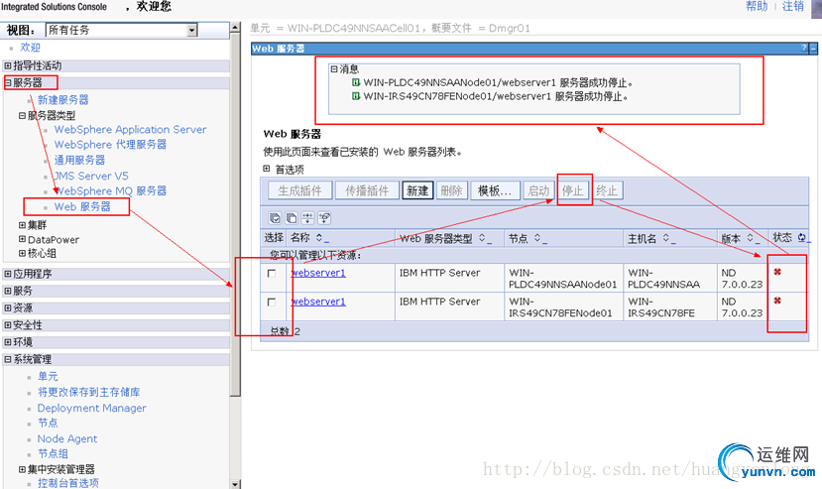The height and width of the screenshot is (489, 822).
Task: Click refresh icon next to 状态 header
Action: coord(801,238)
